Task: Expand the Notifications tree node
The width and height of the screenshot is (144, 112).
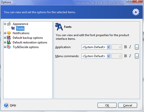Action: click(x=5, y=33)
